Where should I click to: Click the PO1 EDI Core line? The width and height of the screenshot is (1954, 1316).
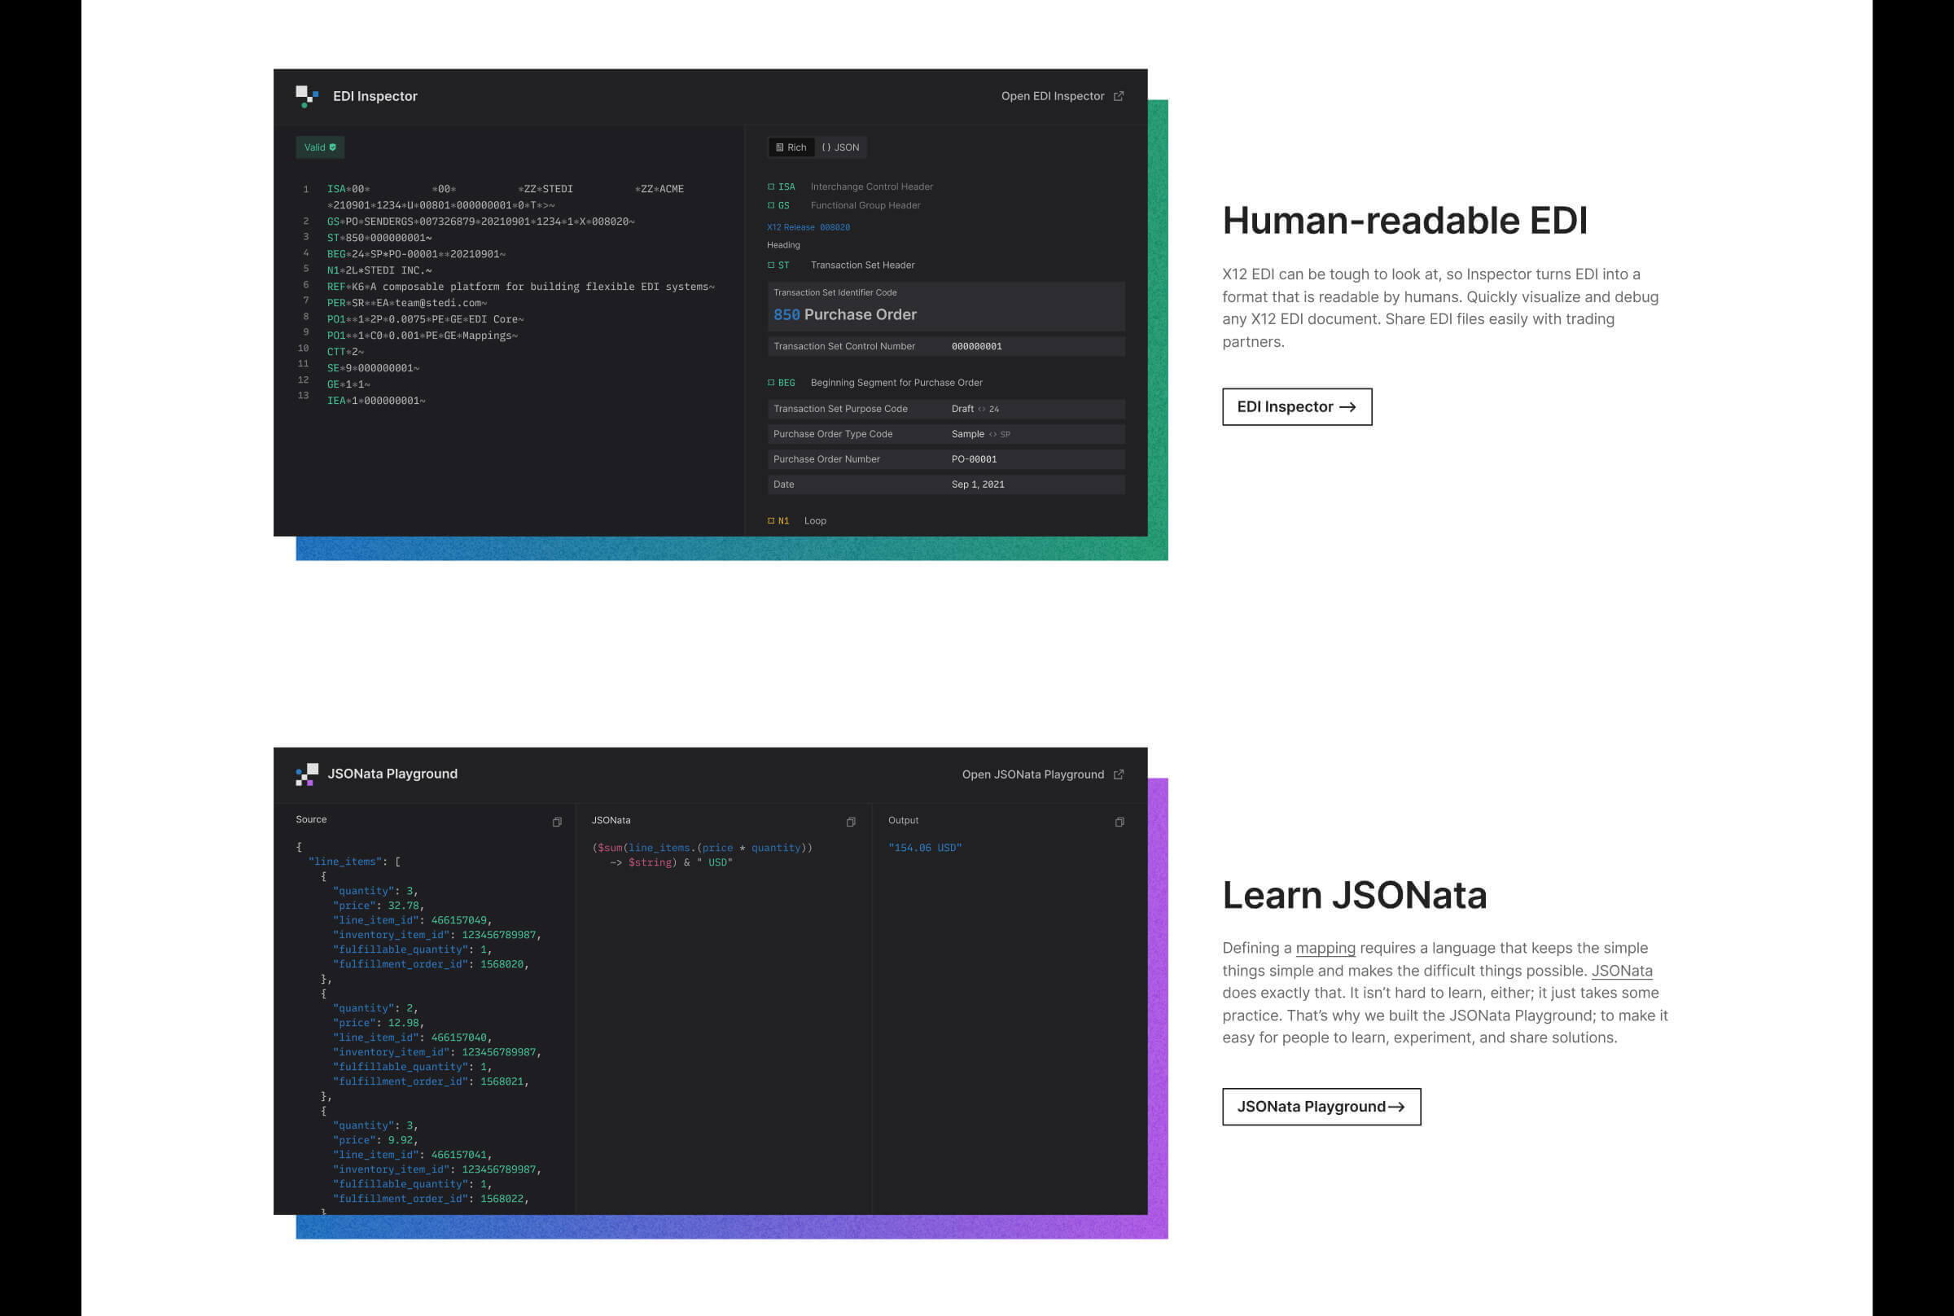pos(425,319)
